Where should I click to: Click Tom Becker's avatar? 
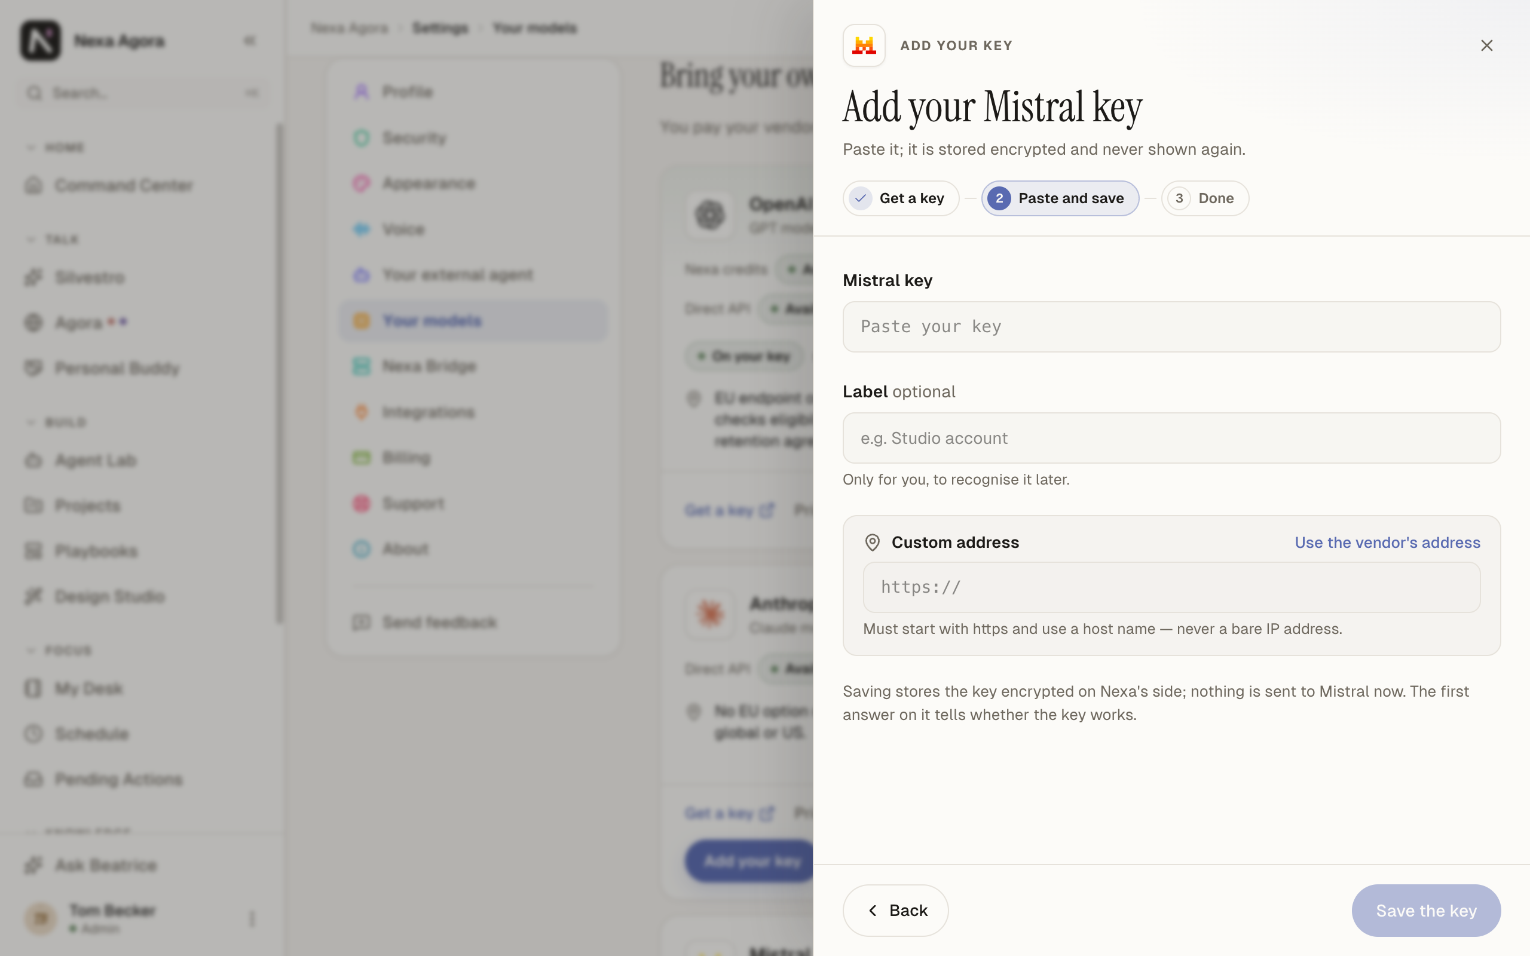point(41,918)
